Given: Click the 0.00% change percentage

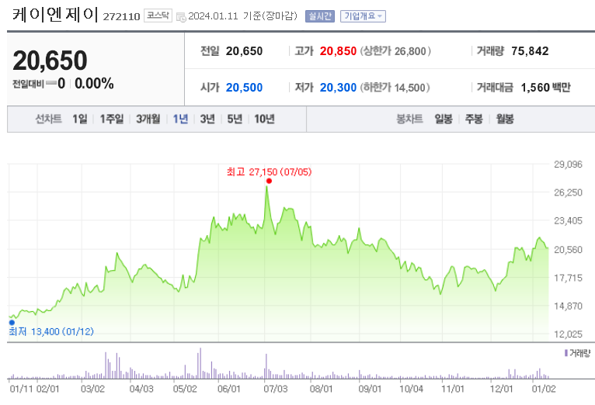Looking at the screenshot, I should coord(94,83).
